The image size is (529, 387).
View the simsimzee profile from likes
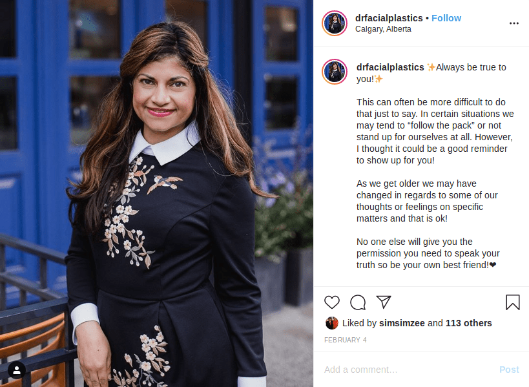click(x=402, y=323)
